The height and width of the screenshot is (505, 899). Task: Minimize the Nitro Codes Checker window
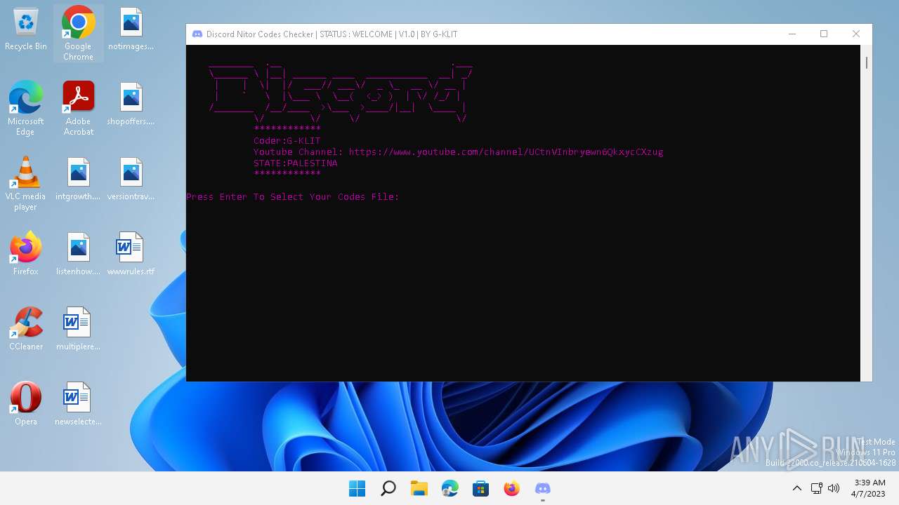click(792, 34)
